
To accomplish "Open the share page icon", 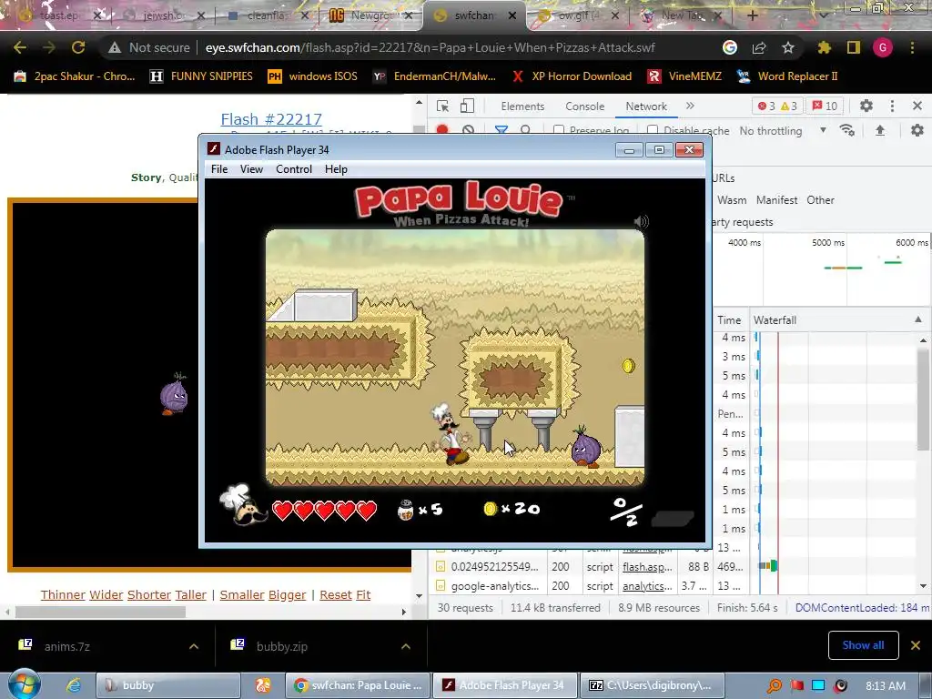I will click(759, 47).
